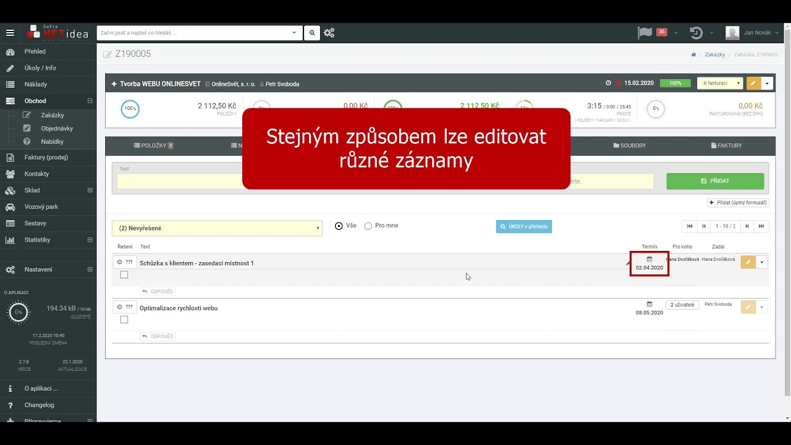Open the gears settings icon near search
791x445 pixels.
329,33
